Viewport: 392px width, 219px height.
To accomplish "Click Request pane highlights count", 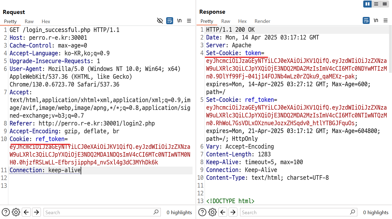I will tap(179, 213).
